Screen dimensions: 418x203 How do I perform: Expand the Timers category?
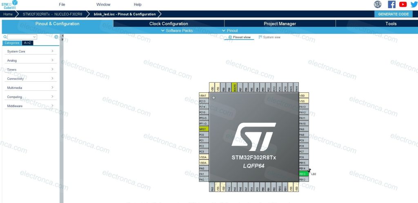pyautogui.click(x=30, y=70)
